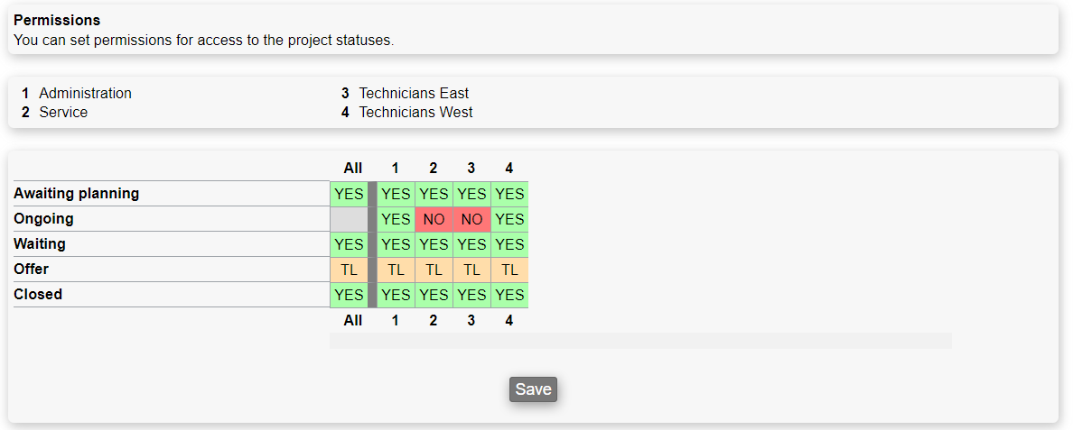Toggle Awaiting planning permission for All

click(349, 194)
